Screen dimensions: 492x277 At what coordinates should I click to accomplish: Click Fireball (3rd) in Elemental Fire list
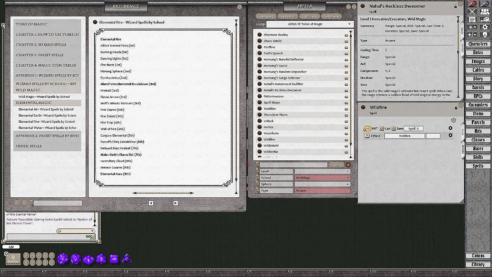click(x=110, y=90)
